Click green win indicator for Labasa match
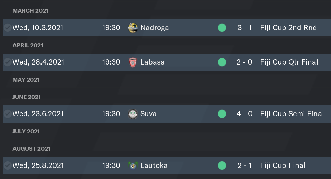Image resolution: width=331 pixels, height=179 pixels. click(x=222, y=62)
